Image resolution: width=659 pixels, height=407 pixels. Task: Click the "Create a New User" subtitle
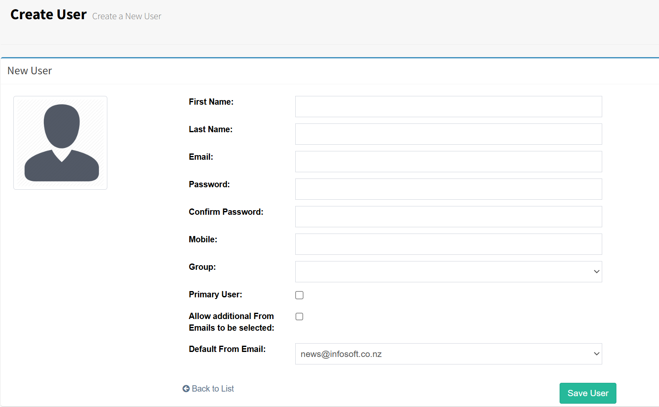(x=127, y=16)
